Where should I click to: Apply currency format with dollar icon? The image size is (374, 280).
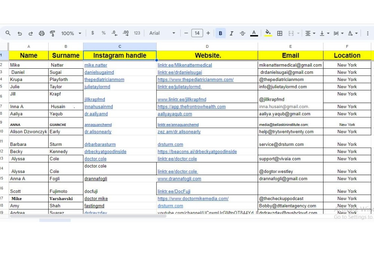pyautogui.click(x=92, y=33)
